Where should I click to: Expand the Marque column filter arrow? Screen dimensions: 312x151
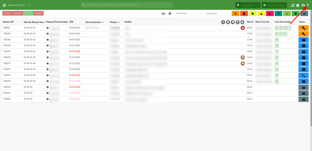point(118,22)
